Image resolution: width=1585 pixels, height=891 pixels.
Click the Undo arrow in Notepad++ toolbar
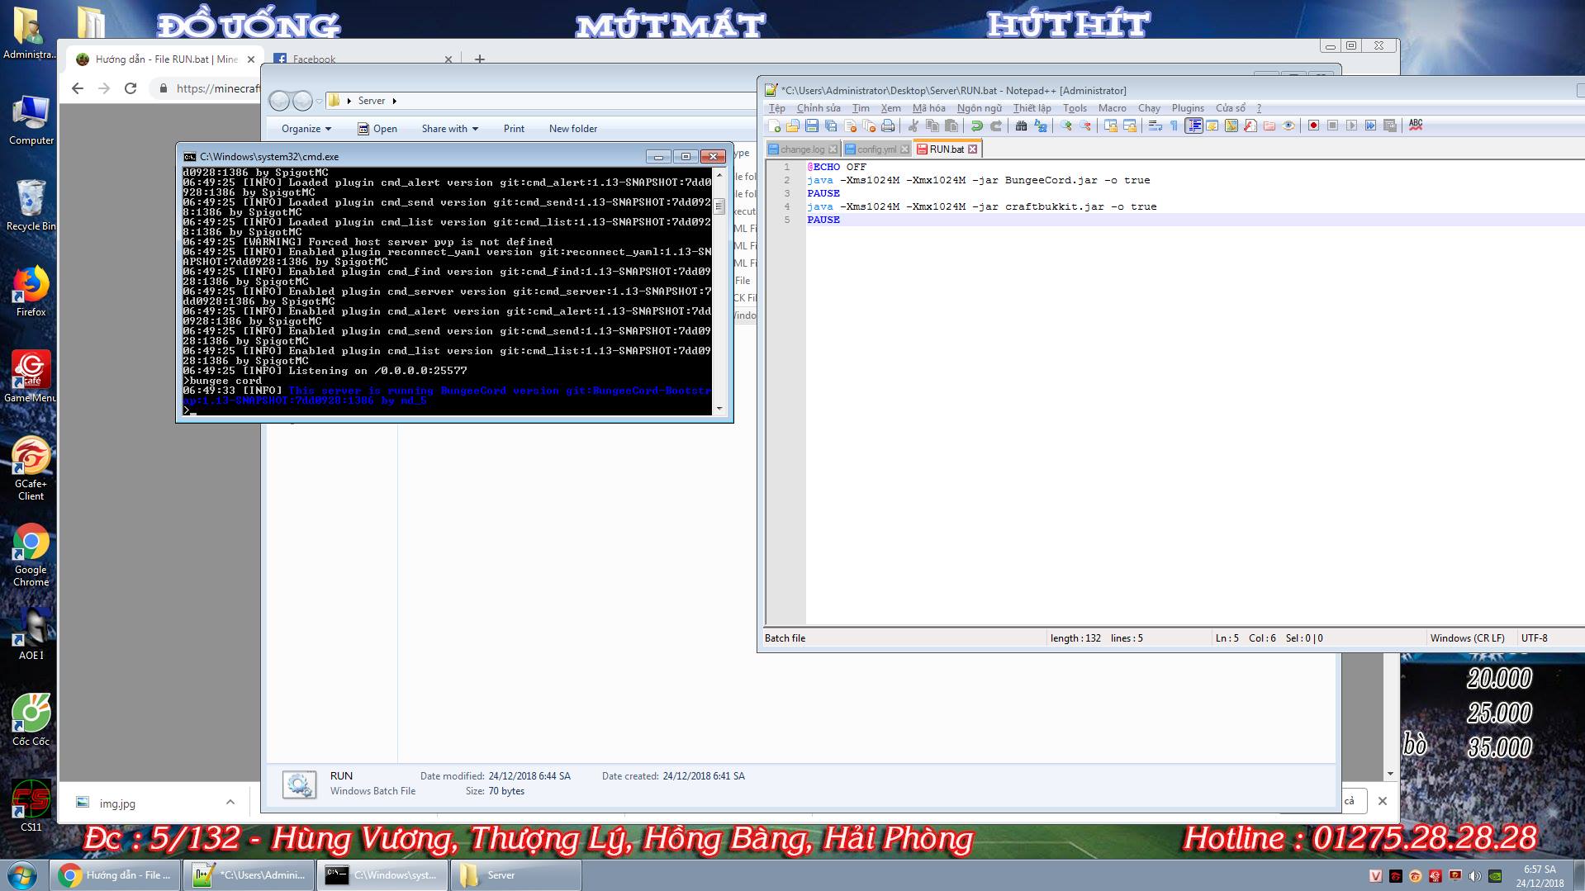(x=977, y=126)
